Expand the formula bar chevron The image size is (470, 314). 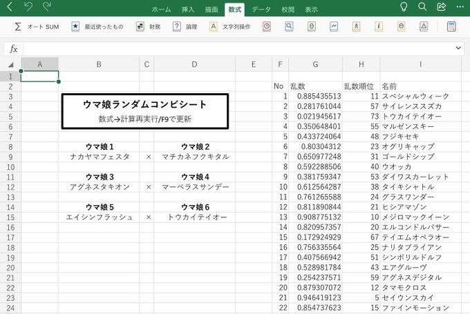click(458, 48)
